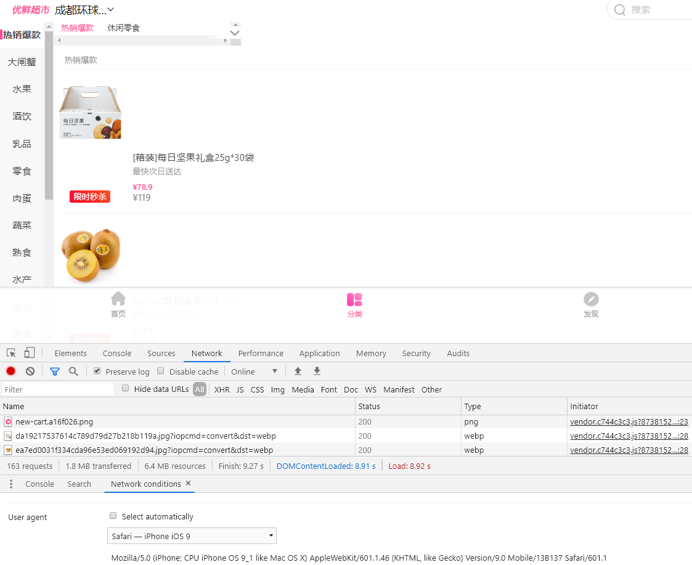Select the drawer Console tab
The image size is (692, 565).
coord(39,484)
